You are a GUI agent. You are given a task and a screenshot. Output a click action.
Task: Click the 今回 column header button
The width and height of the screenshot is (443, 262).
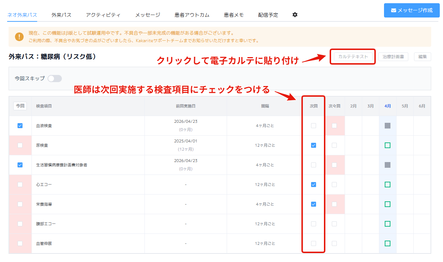tap(20, 106)
